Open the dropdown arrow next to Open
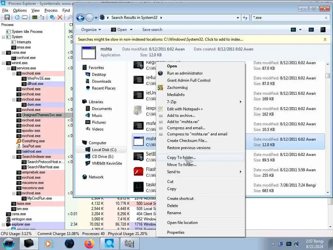 [x=131, y=30]
